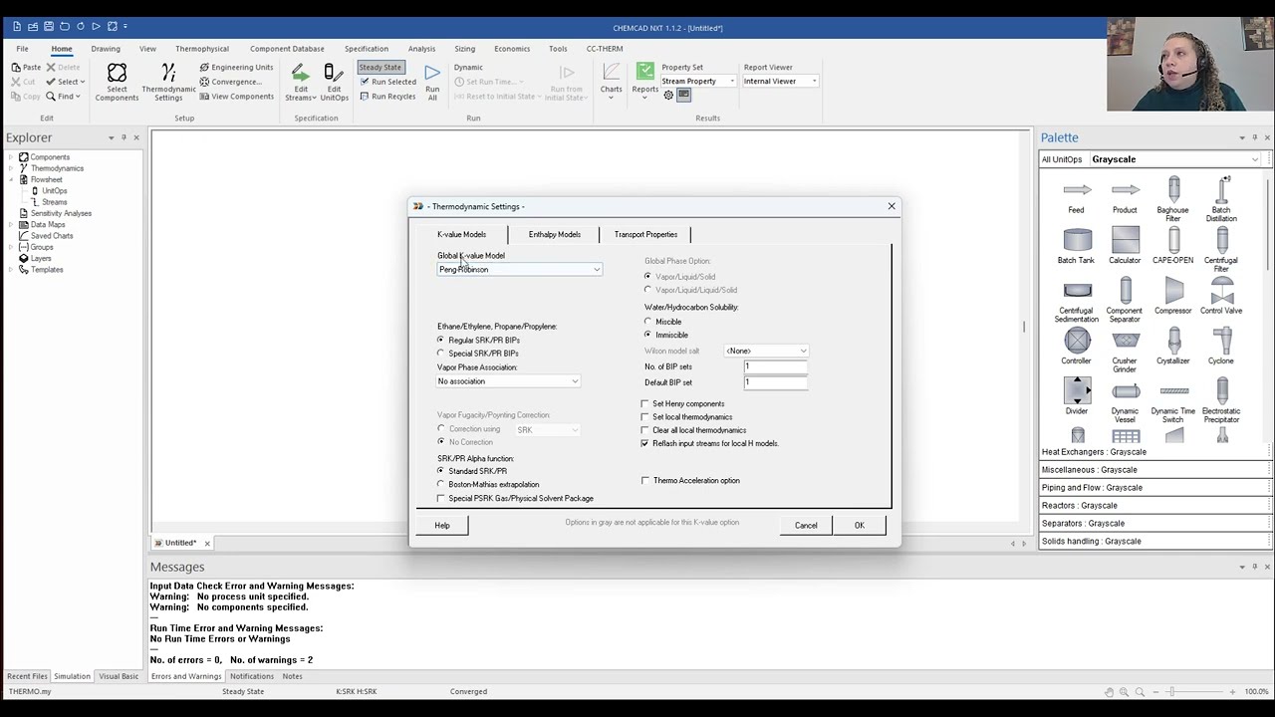Click Edit UnitOps icon

point(334,82)
